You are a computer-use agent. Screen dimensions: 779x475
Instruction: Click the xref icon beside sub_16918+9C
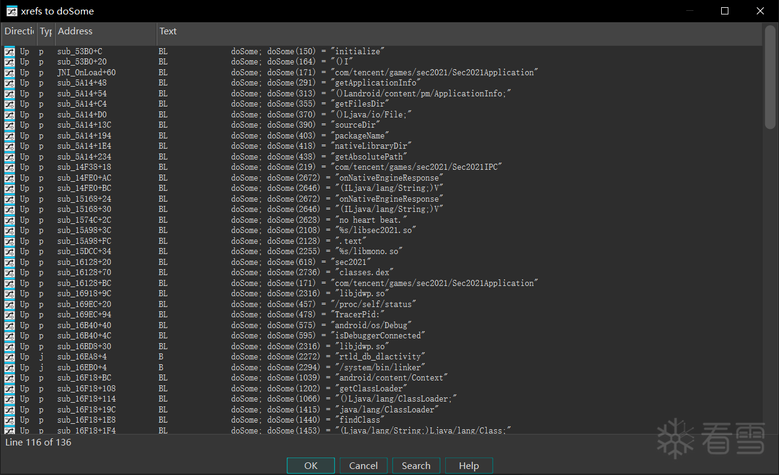click(x=10, y=294)
